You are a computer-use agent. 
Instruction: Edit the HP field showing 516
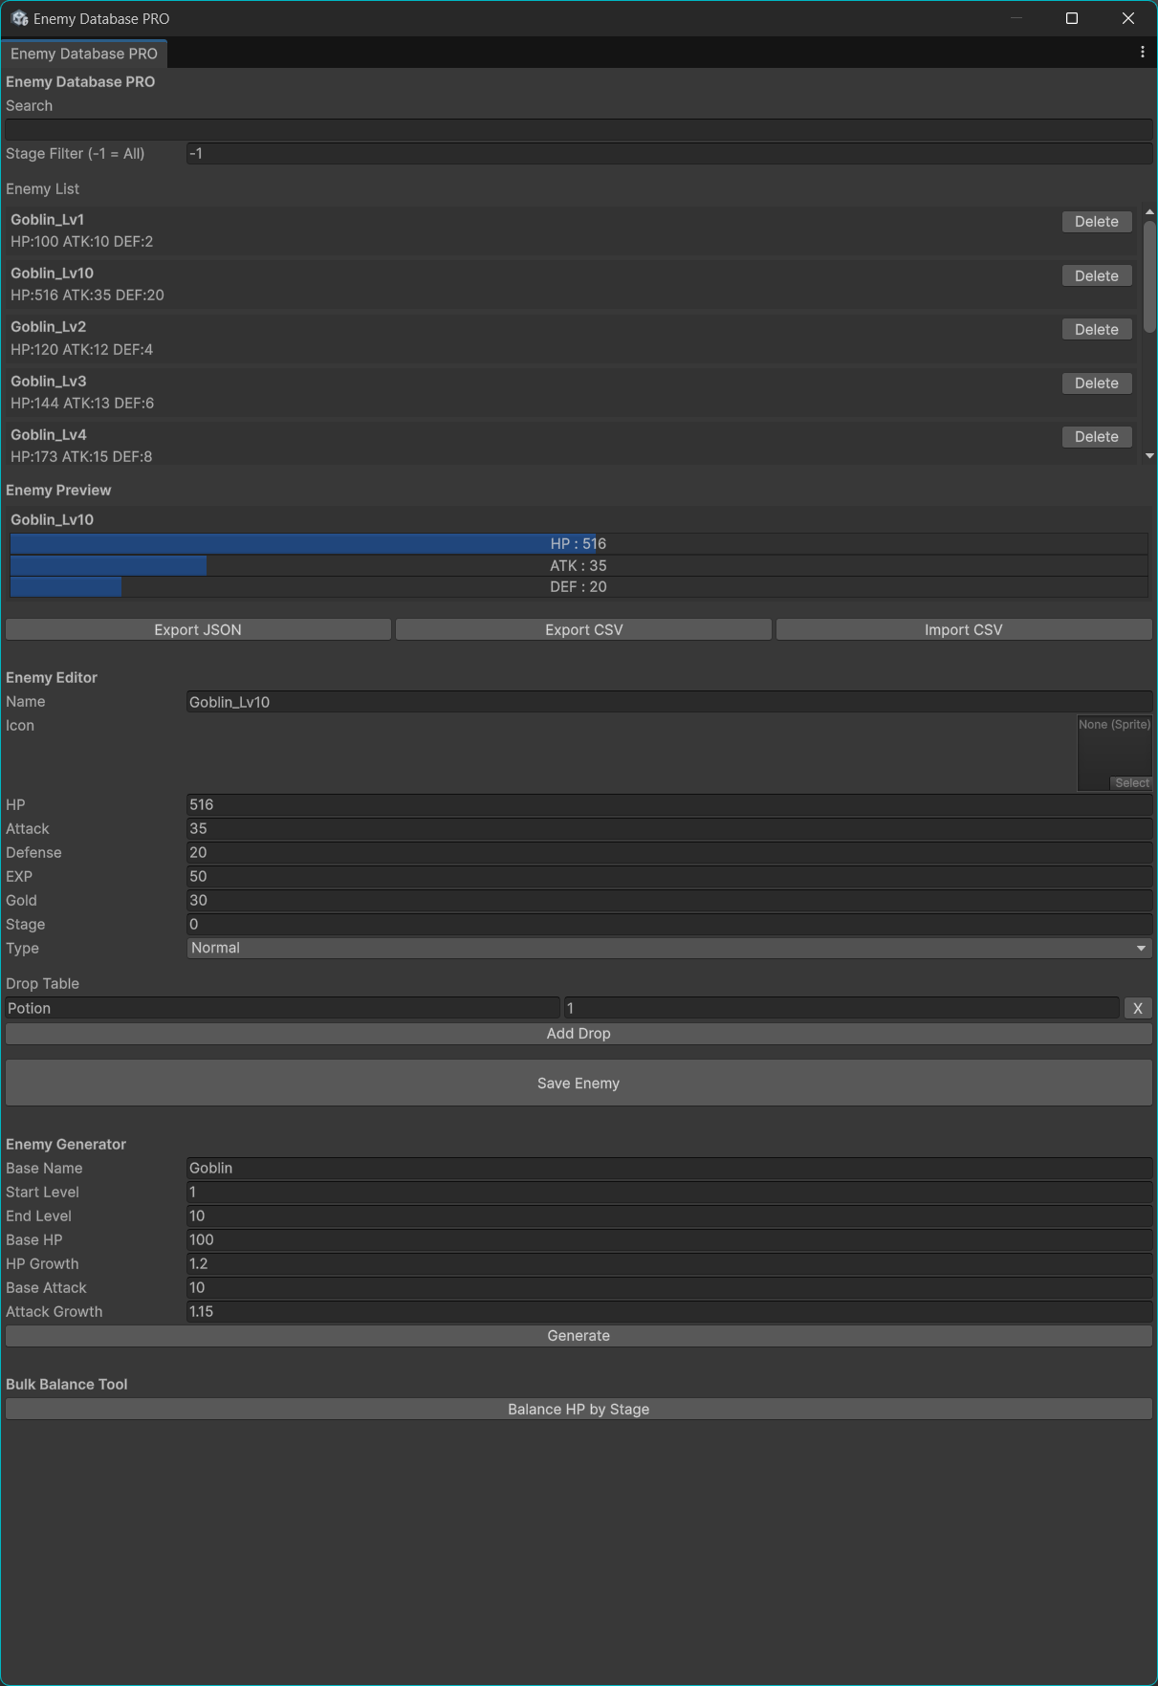point(669,804)
